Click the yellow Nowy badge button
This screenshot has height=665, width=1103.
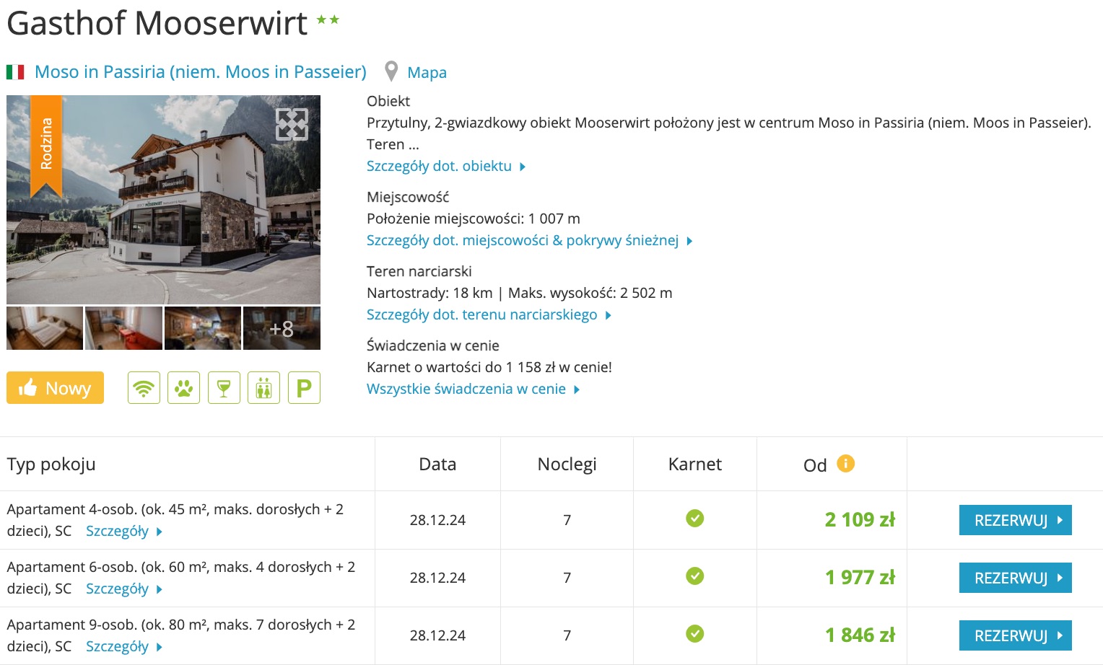pyautogui.click(x=55, y=388)
